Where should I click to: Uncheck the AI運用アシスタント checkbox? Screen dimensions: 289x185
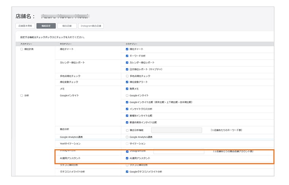(x=127, y=158)
